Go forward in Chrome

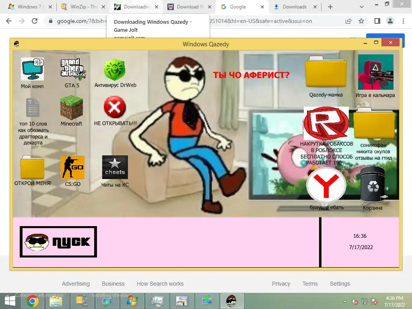click(22, 21)
